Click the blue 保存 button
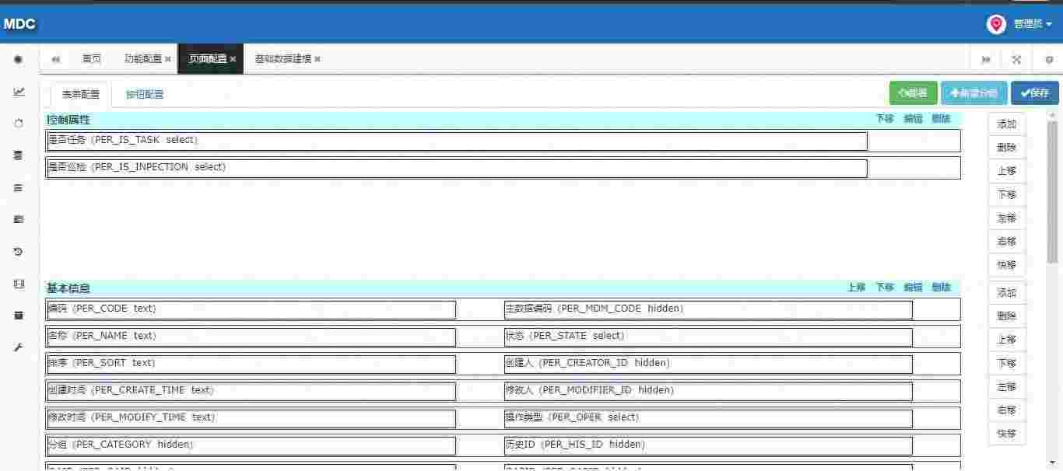This screenshot has height=471, width=1063. click(1035, 93)
